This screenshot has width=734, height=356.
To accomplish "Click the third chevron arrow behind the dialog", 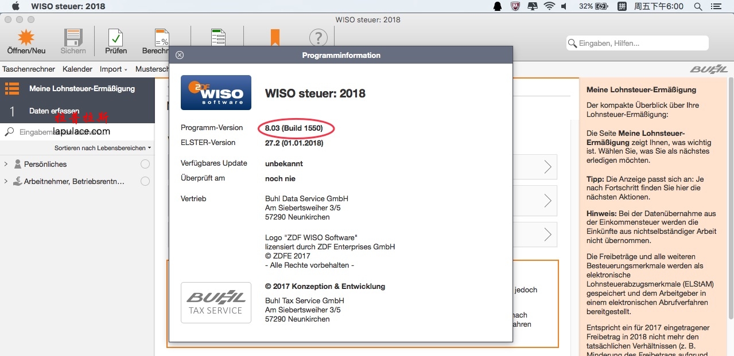I will click(x=548, y=234).
